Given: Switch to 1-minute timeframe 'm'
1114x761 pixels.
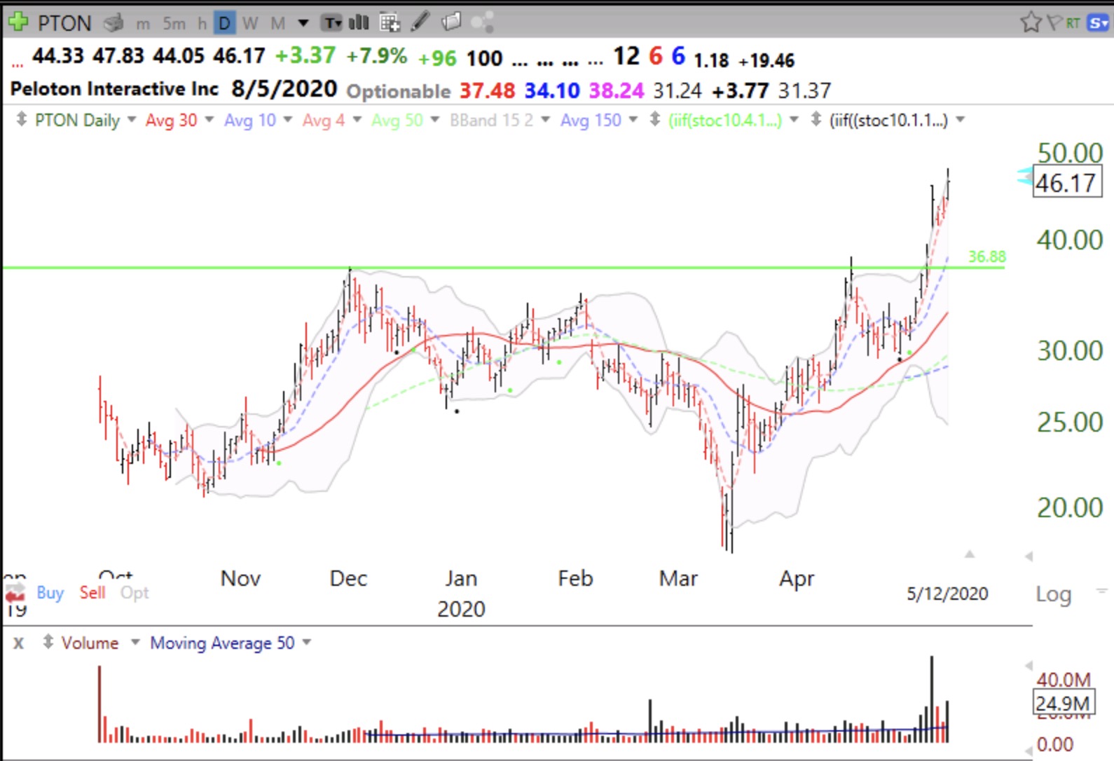Looking at the screenshot, I should tap(143, 24).
